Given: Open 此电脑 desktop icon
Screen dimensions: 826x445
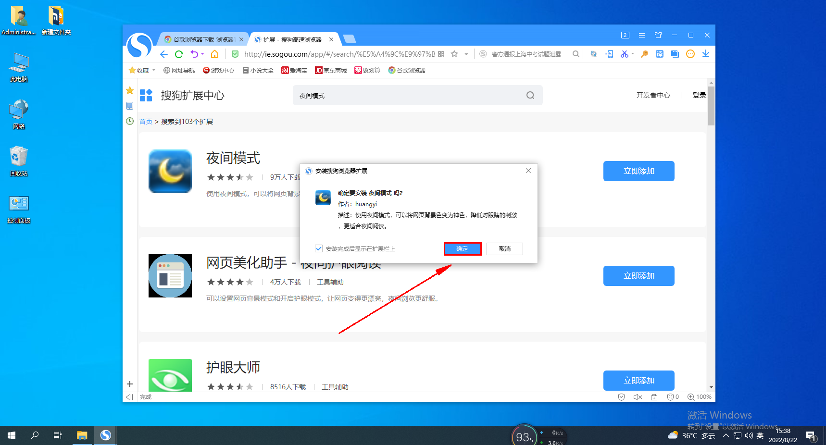Looking at the screenshot, I should [19, 67].
